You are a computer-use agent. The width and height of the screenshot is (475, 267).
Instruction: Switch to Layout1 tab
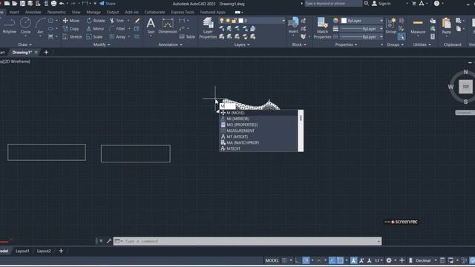22,251
